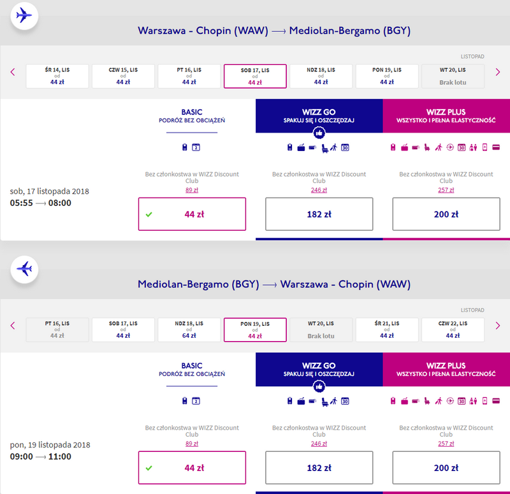Choose WT 20, LIS 'Brak lotu' outbound date
The width and height of the screenshot is (510, 494).
coord(453,76)
